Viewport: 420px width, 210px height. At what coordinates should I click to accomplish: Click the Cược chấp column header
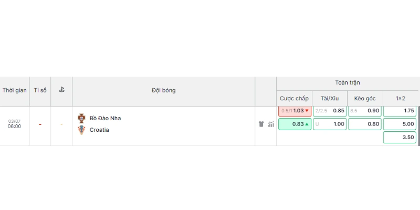pos(294,98)
